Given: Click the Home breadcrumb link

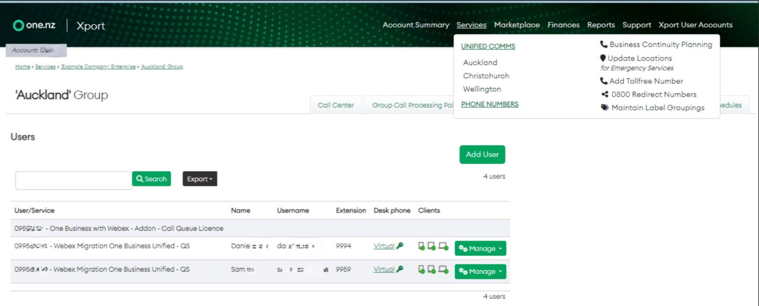Looking at the screenshot, I should pyautogui.click(x=23, y=67).
